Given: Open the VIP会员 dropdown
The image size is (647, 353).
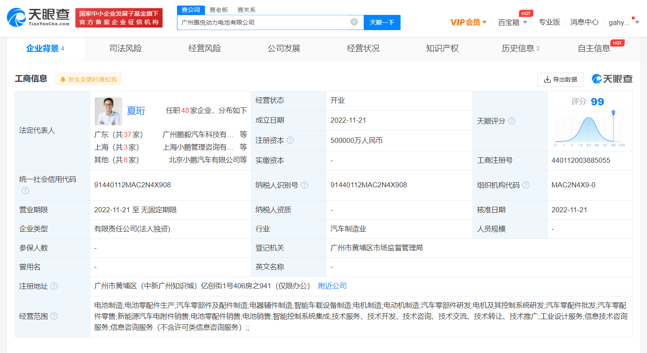Looking at the screenshot, I should pos(468,22).
